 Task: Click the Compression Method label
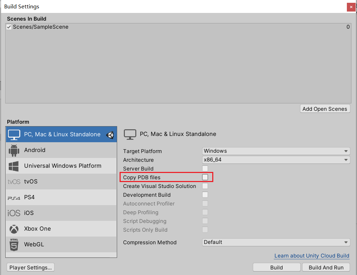(150, 243)
